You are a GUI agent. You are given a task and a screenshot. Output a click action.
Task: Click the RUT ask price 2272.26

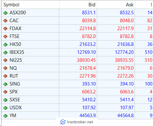(125, 76)
